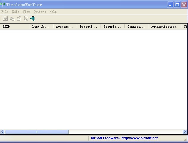Open Properties via the toolbar icon
The image size is (188, 143).
[x=19, y=18]
